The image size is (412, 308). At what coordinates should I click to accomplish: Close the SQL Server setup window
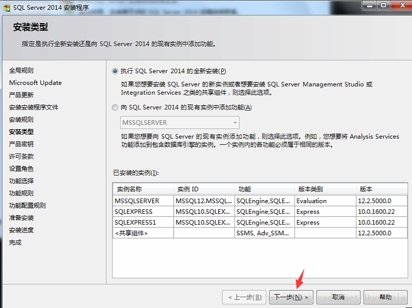402,6
